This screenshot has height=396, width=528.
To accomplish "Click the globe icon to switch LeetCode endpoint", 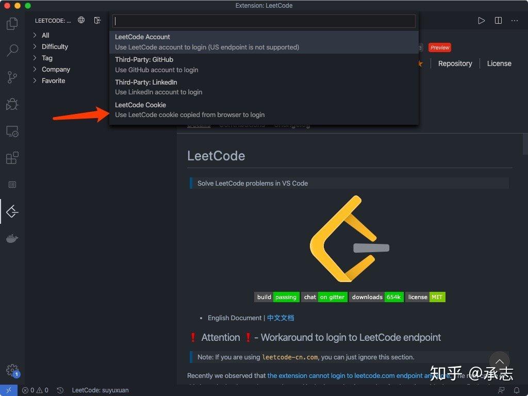I will (81, 20).
